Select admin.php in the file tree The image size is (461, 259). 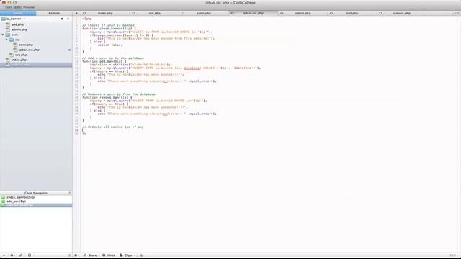point(19,29)
